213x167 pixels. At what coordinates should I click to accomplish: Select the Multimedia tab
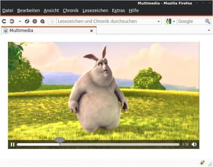pos(49,31)
